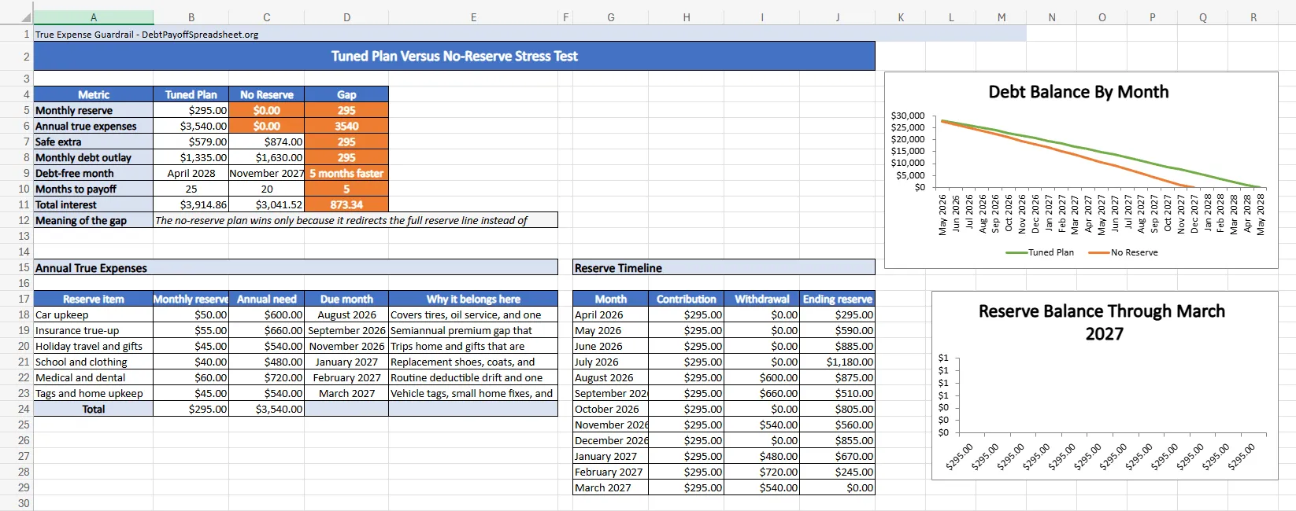Viewport: 1296px width, 511px height.
Task: Select the 'School and clothing' cell
Action: point(94,362)
